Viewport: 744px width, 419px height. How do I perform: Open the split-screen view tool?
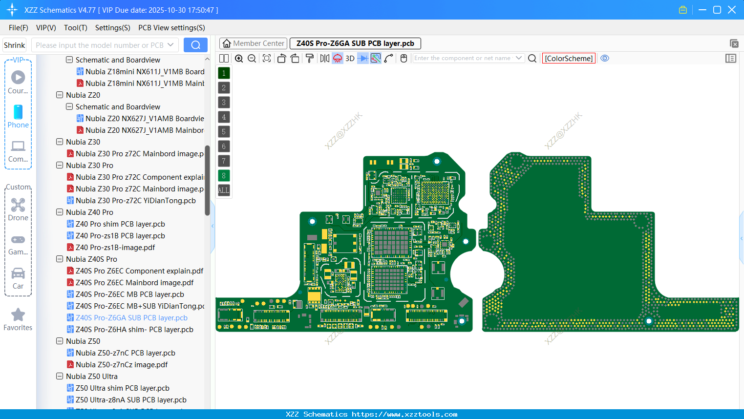click(224, 58)
